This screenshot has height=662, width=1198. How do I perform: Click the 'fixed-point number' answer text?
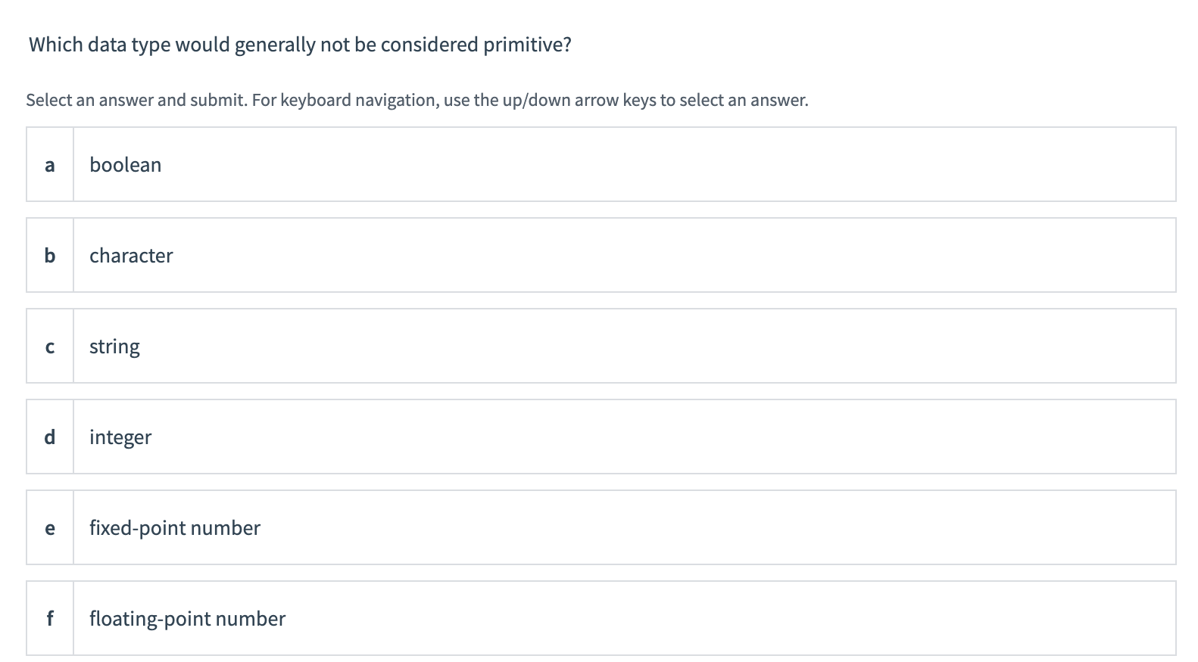(x=175, y=527)
